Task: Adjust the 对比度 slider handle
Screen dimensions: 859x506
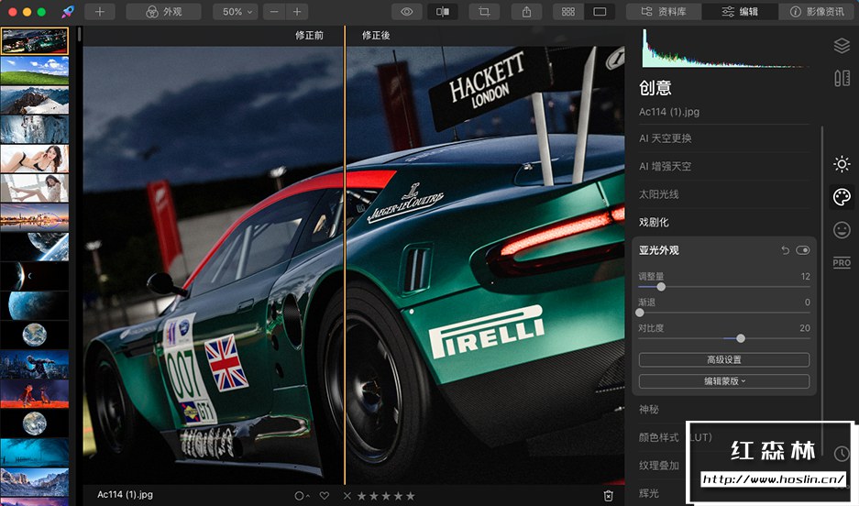Action: tap(741, 338)
